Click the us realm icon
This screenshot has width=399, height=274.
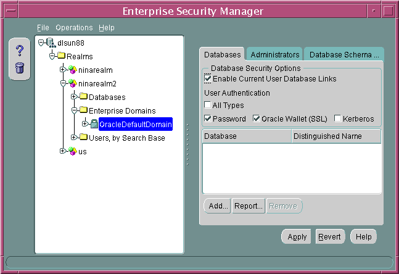72,151
